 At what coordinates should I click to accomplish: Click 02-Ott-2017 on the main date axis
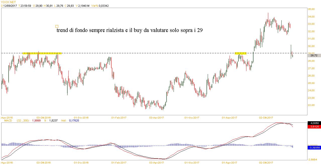tap(266, 117)
